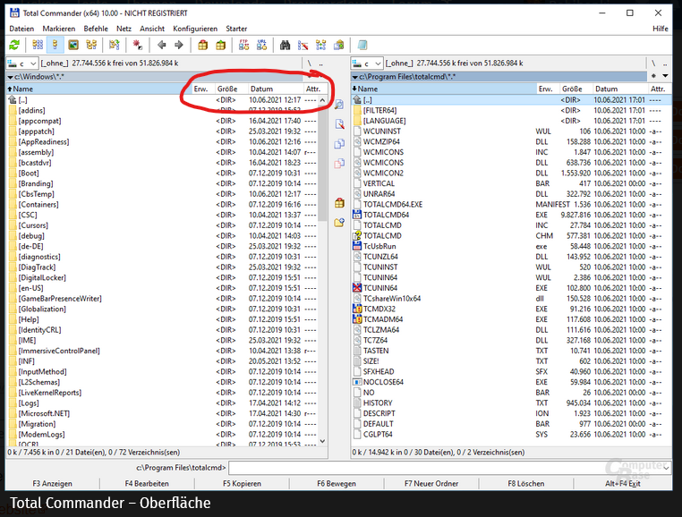Open the Markieren menu
This screenshot has width=682, height=517.
click(x=59, y=29)
